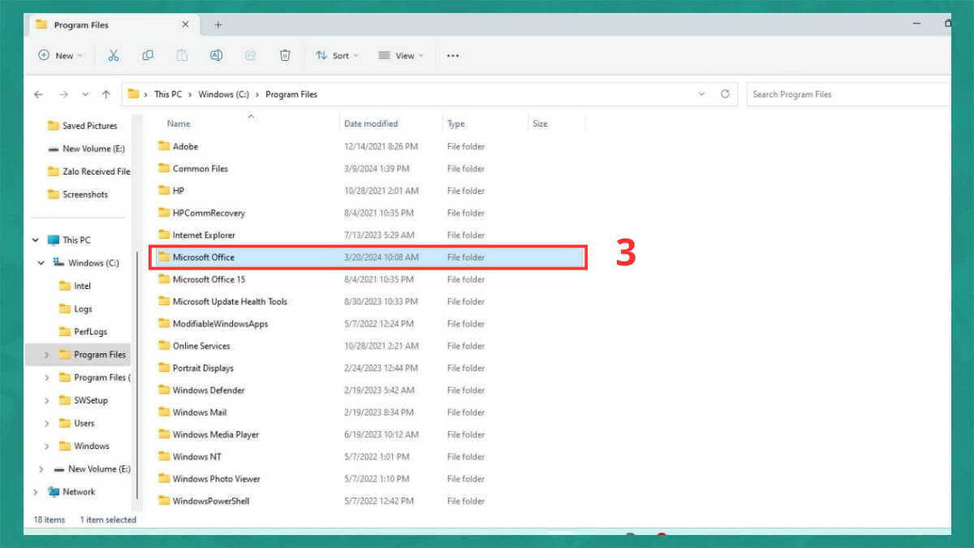Expand the address bar history dropdown
Image resolution: width=974 pixels, height=548 pixels.
[x=702, y=94]
